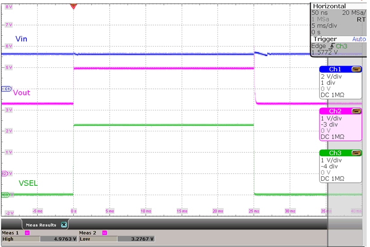
Task: Click the Ch1 minimize icon
Action: coord(357,69)
